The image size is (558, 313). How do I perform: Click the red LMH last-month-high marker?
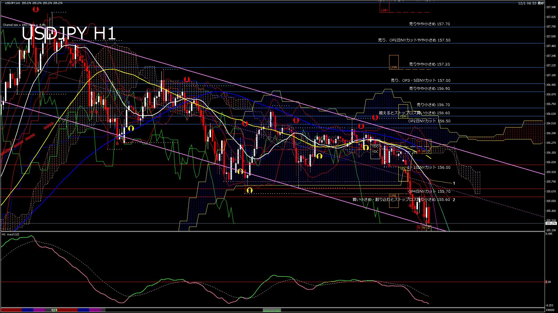coord(384,10)
